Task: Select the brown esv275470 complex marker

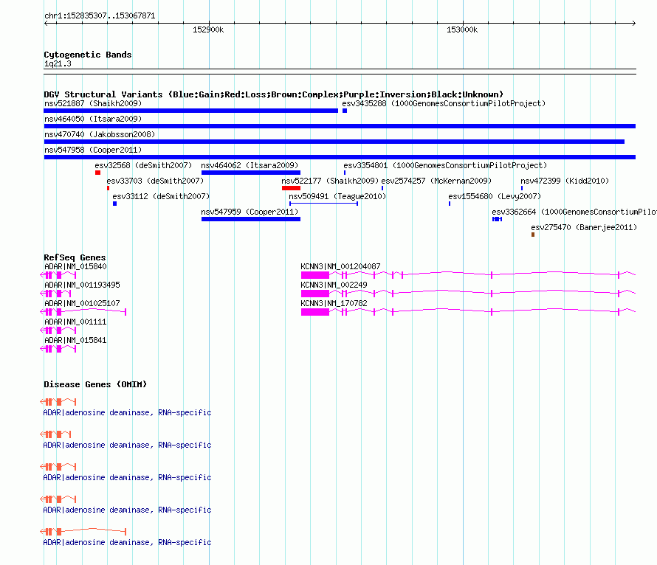Action: (x=533, y=235)
